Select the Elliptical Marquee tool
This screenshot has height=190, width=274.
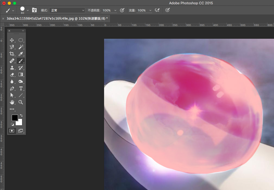[x=21, y=40]
